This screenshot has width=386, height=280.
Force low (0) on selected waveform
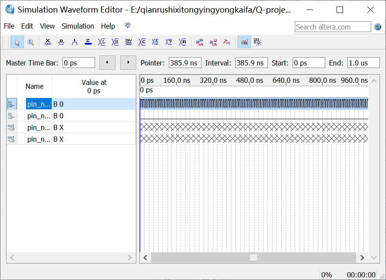[x=61, y=42]
